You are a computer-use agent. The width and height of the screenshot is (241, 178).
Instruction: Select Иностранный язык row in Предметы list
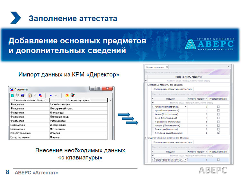(x=59, y=108)
